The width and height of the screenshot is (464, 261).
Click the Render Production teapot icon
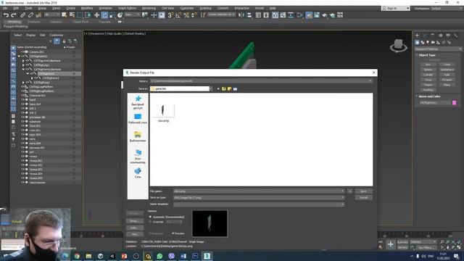[325, 15]
